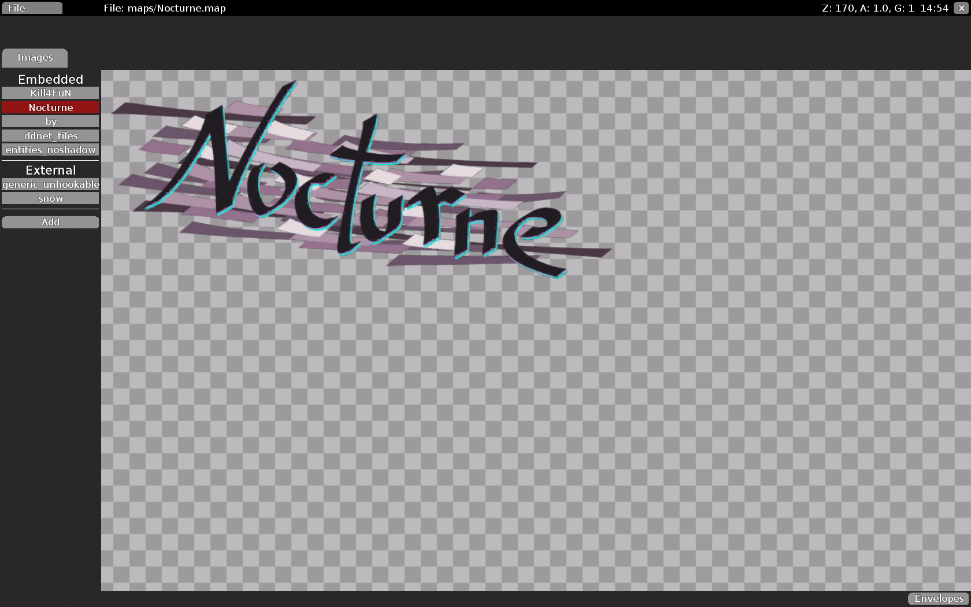Select the entities_noshadow image
The height and width of the screenshot is (607, 971).
50,150
